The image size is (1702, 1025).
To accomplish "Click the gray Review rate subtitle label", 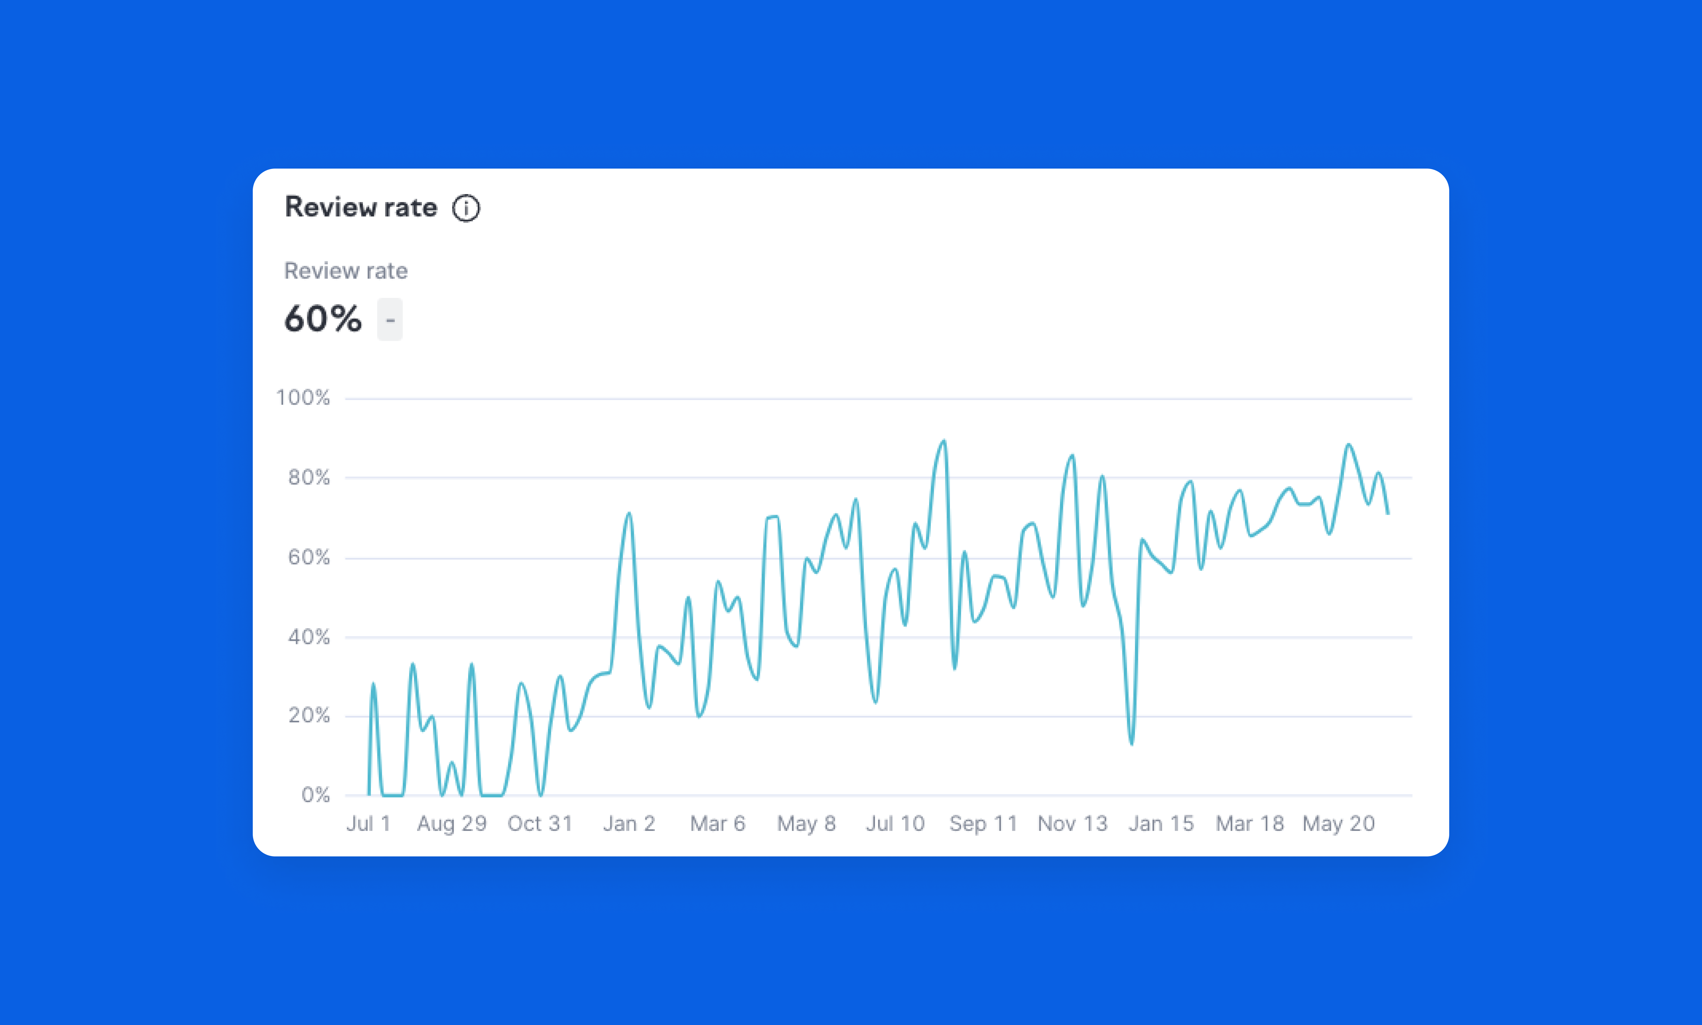I will pos(346,271).
